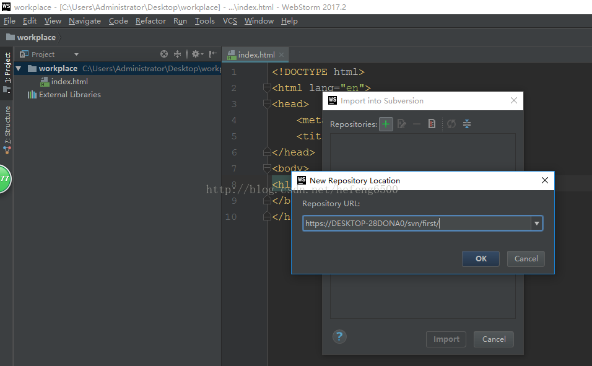This screenshot has width=592, height=366.
Task: Click the add repository plus icon
Action: click(x=386, y=124)
